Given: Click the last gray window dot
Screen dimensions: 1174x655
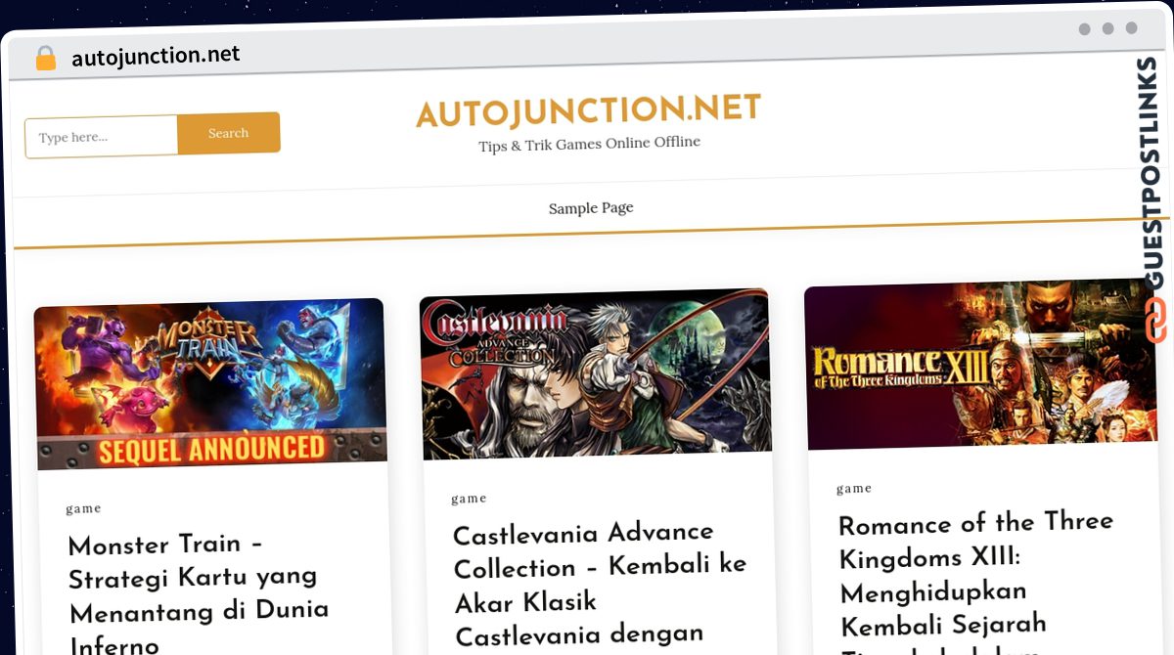Looking at the screenshot, I should [1132, 28].
